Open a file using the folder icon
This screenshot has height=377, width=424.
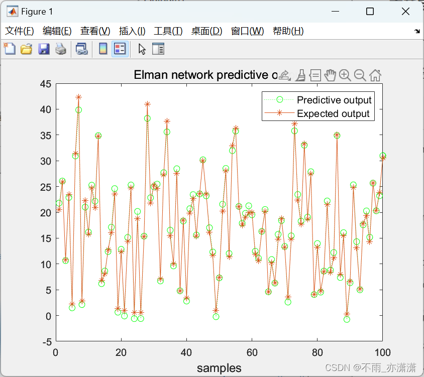pyautogui.click(x=26, y=49)
